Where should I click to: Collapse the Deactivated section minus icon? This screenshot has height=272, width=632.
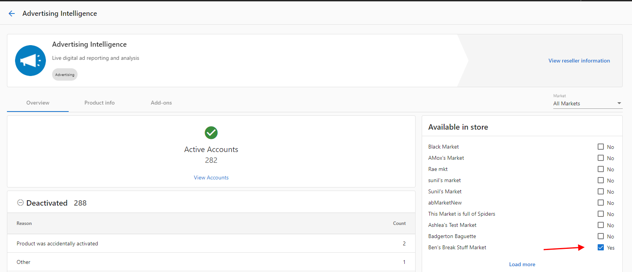point(20,203)
